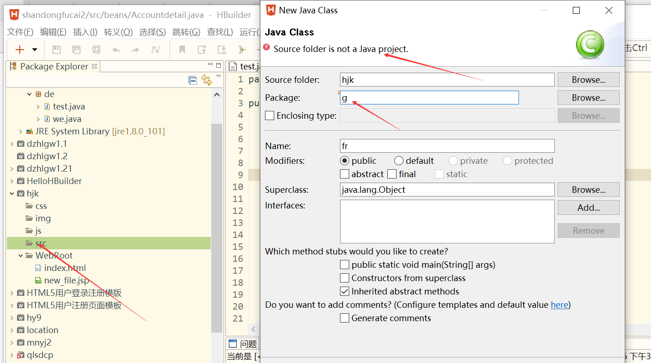
Task: Select the img folder in hjk
Action: point(43,218)
